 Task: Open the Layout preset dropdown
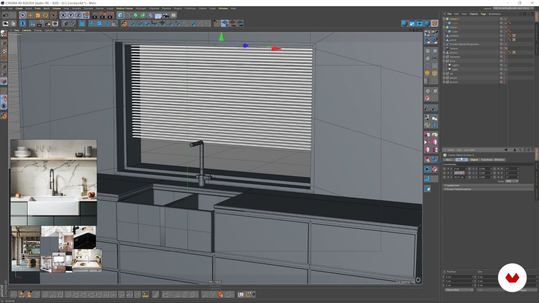pyautogui.click(x=513, y=8)
